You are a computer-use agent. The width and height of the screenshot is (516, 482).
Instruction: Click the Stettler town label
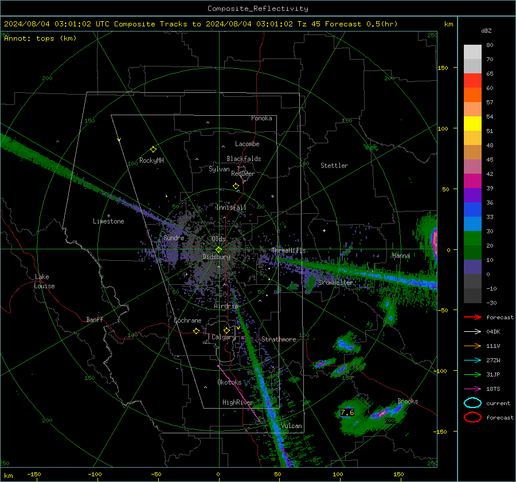334,166
